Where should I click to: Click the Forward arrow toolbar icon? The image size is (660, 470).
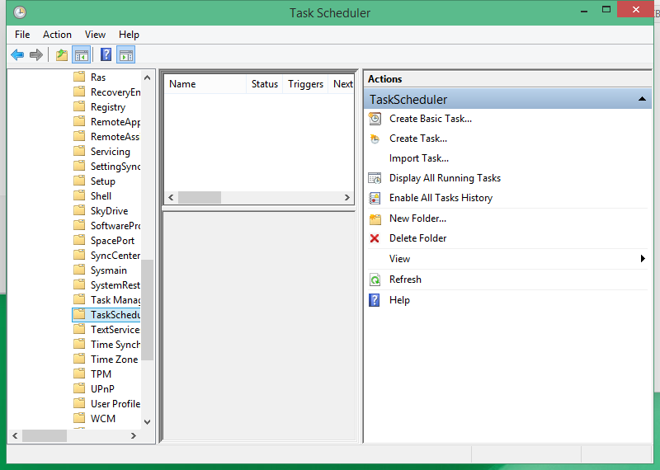(x=36, y=54)
